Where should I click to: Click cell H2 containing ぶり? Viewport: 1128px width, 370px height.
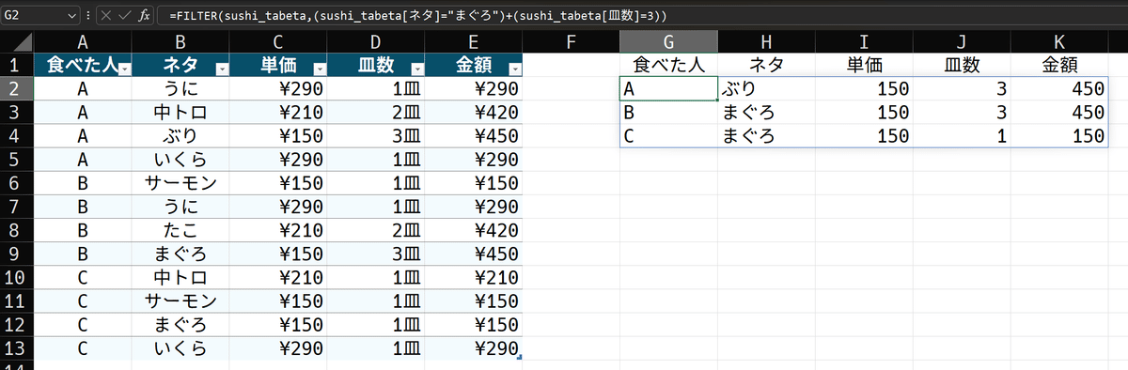[766, 88]
